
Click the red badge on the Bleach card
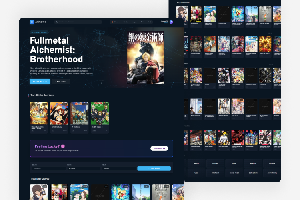pos(233,132)
